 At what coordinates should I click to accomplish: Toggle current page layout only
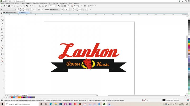click(42, 9)
